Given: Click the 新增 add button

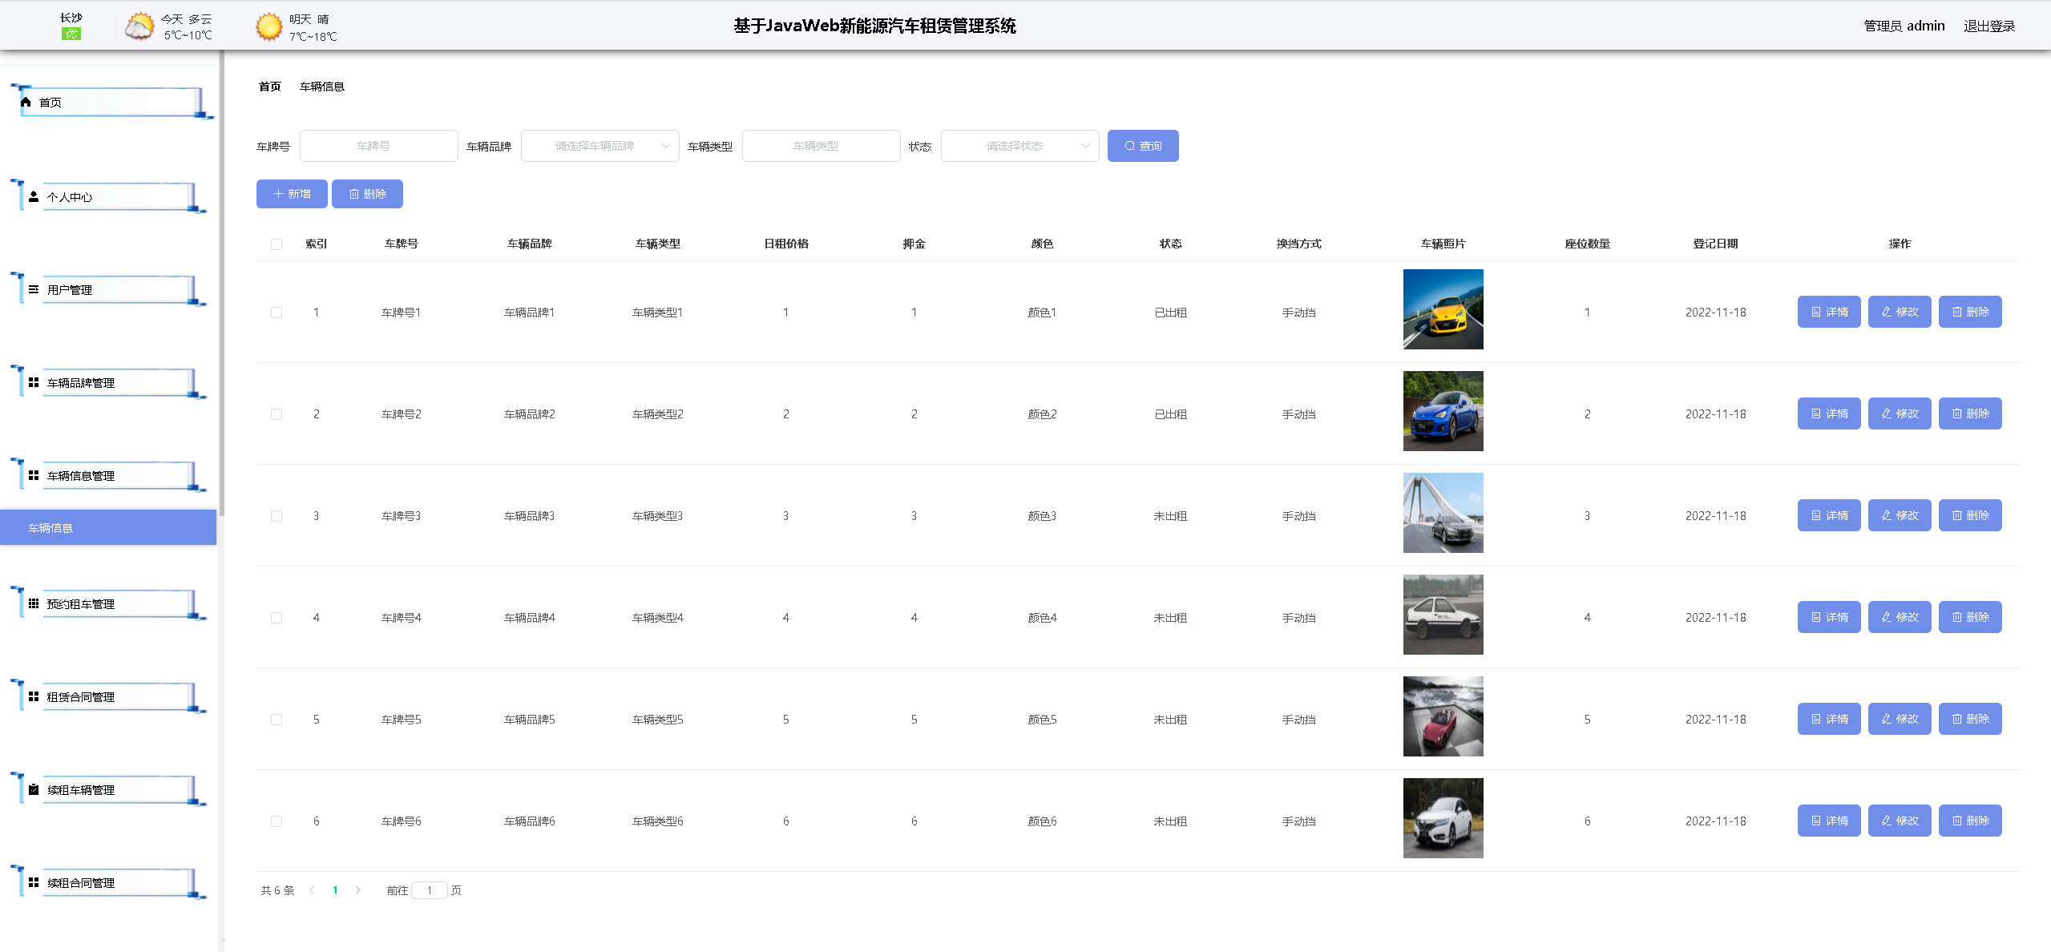Looking at the screenshot, I should coord(292,194).
